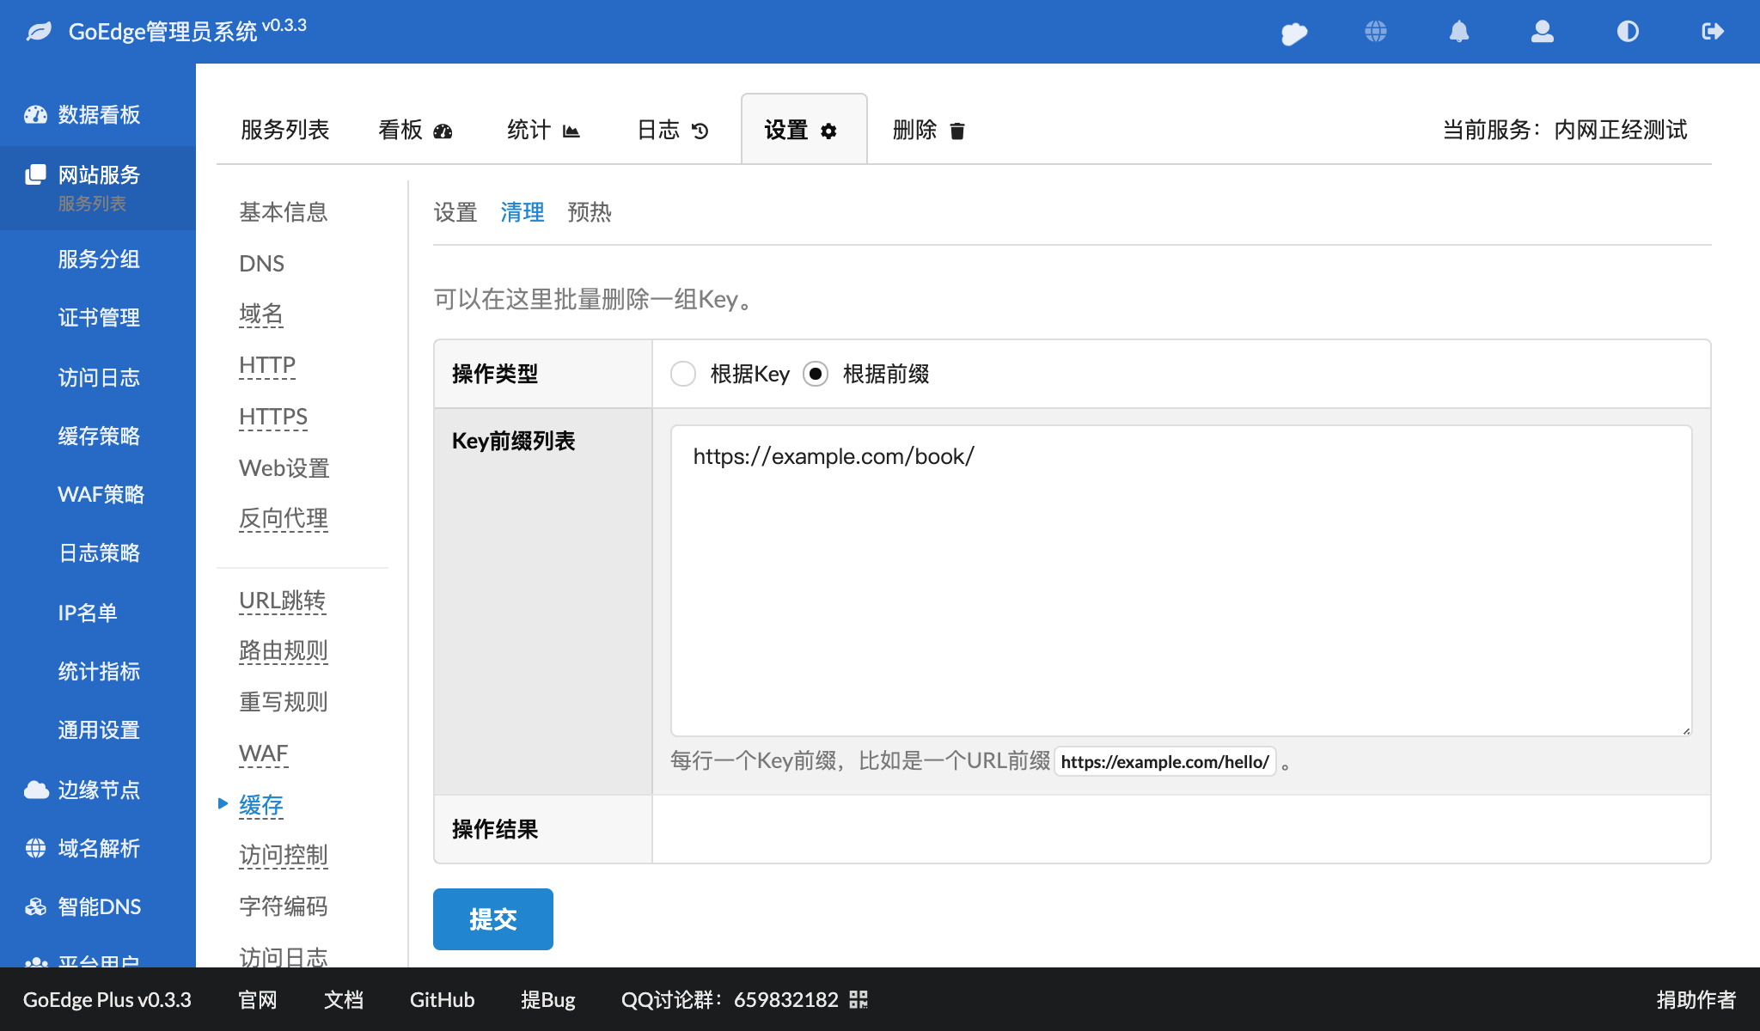Open 访问日志 in left blue sidebar
Viewport: 1760px width, 1031px height.
pyautogui.click(x=99, y=377)
